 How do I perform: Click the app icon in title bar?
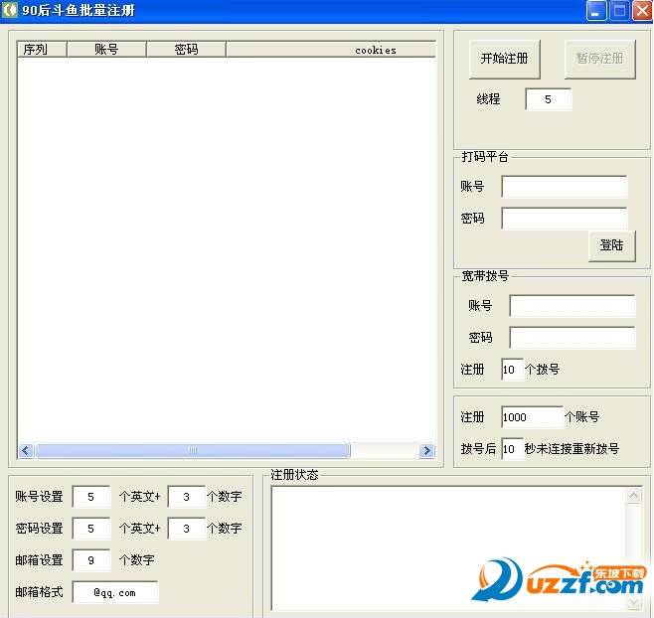coord(10,10)
